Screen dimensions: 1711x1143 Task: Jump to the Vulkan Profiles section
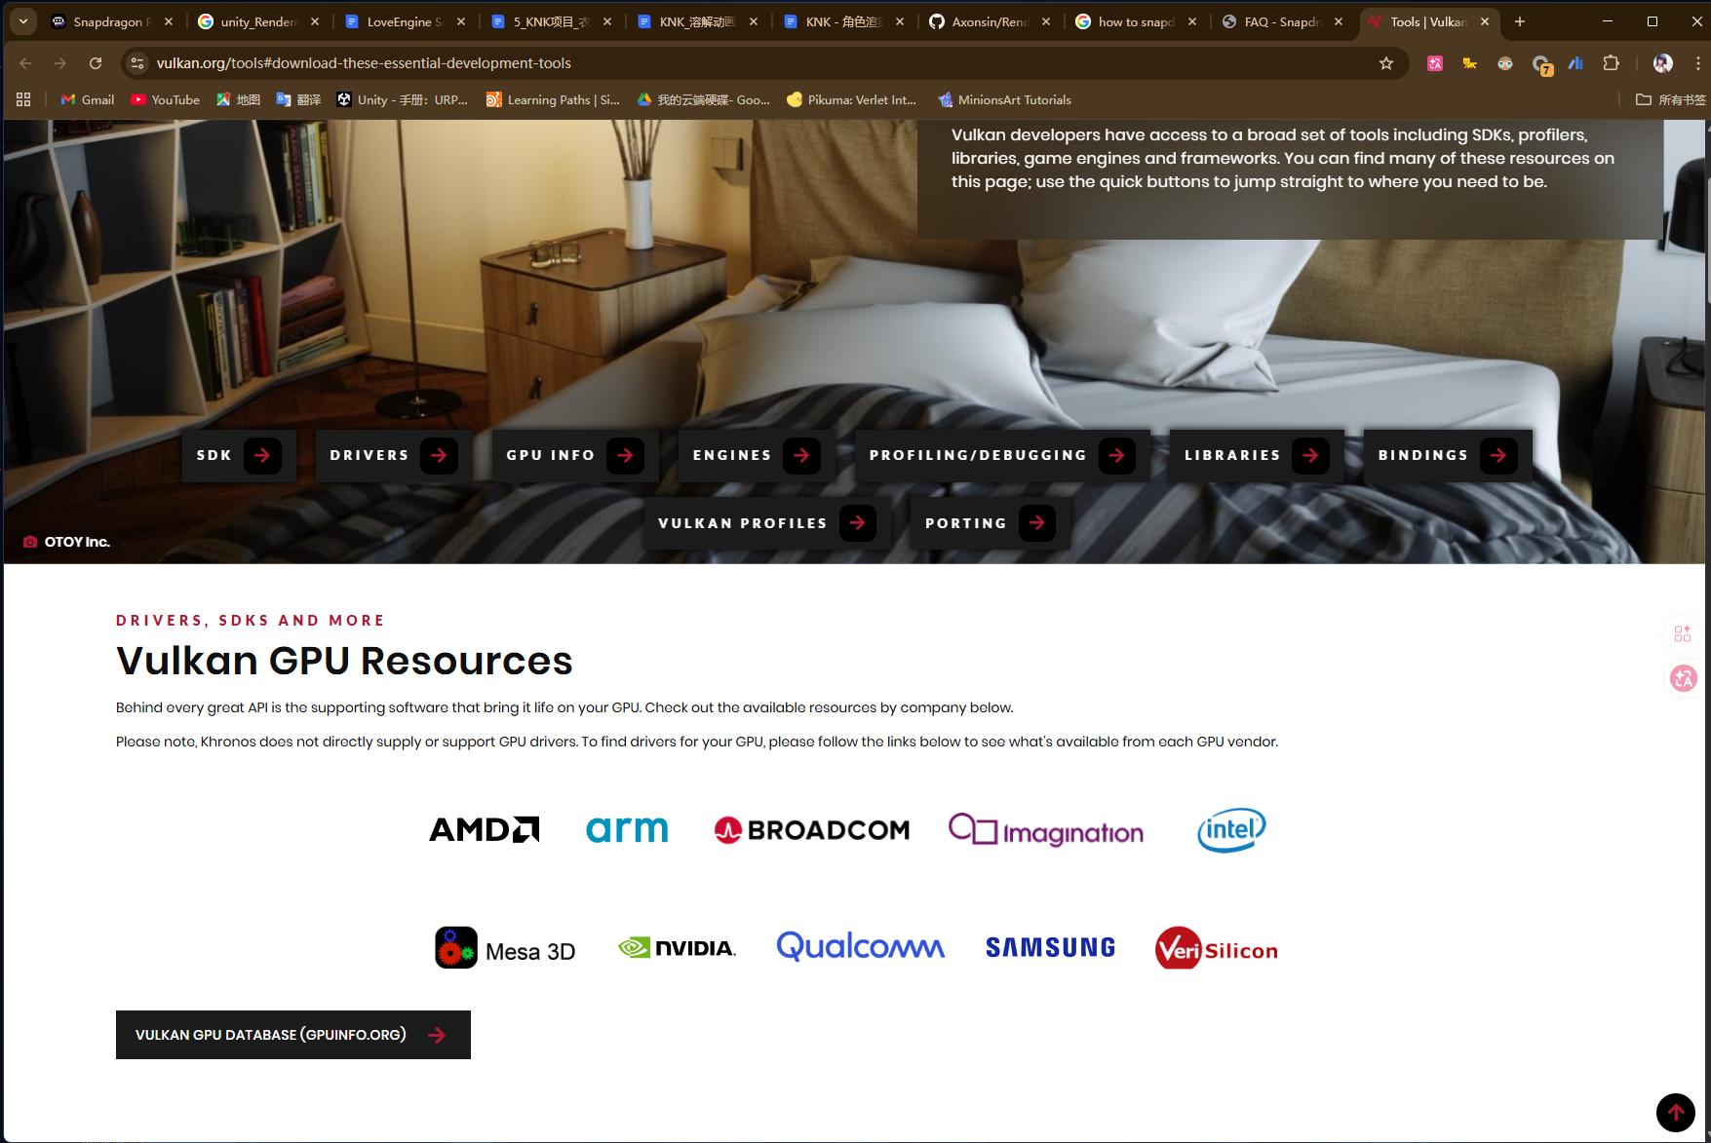[766, 523]
